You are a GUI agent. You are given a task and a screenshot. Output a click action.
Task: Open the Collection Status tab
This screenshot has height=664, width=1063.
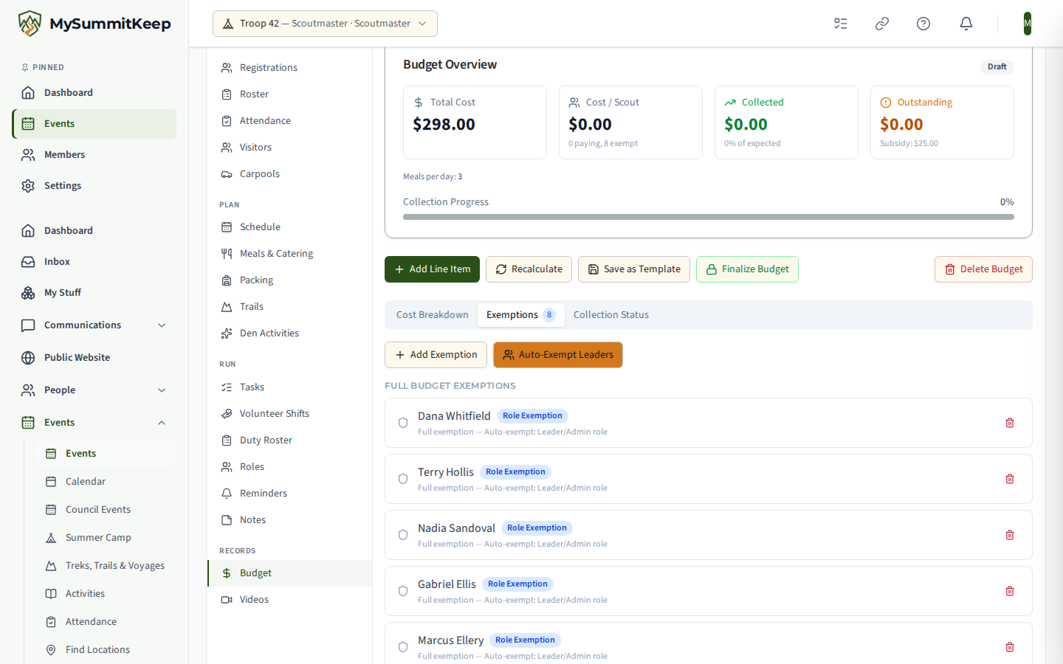[x=611, y=315]
